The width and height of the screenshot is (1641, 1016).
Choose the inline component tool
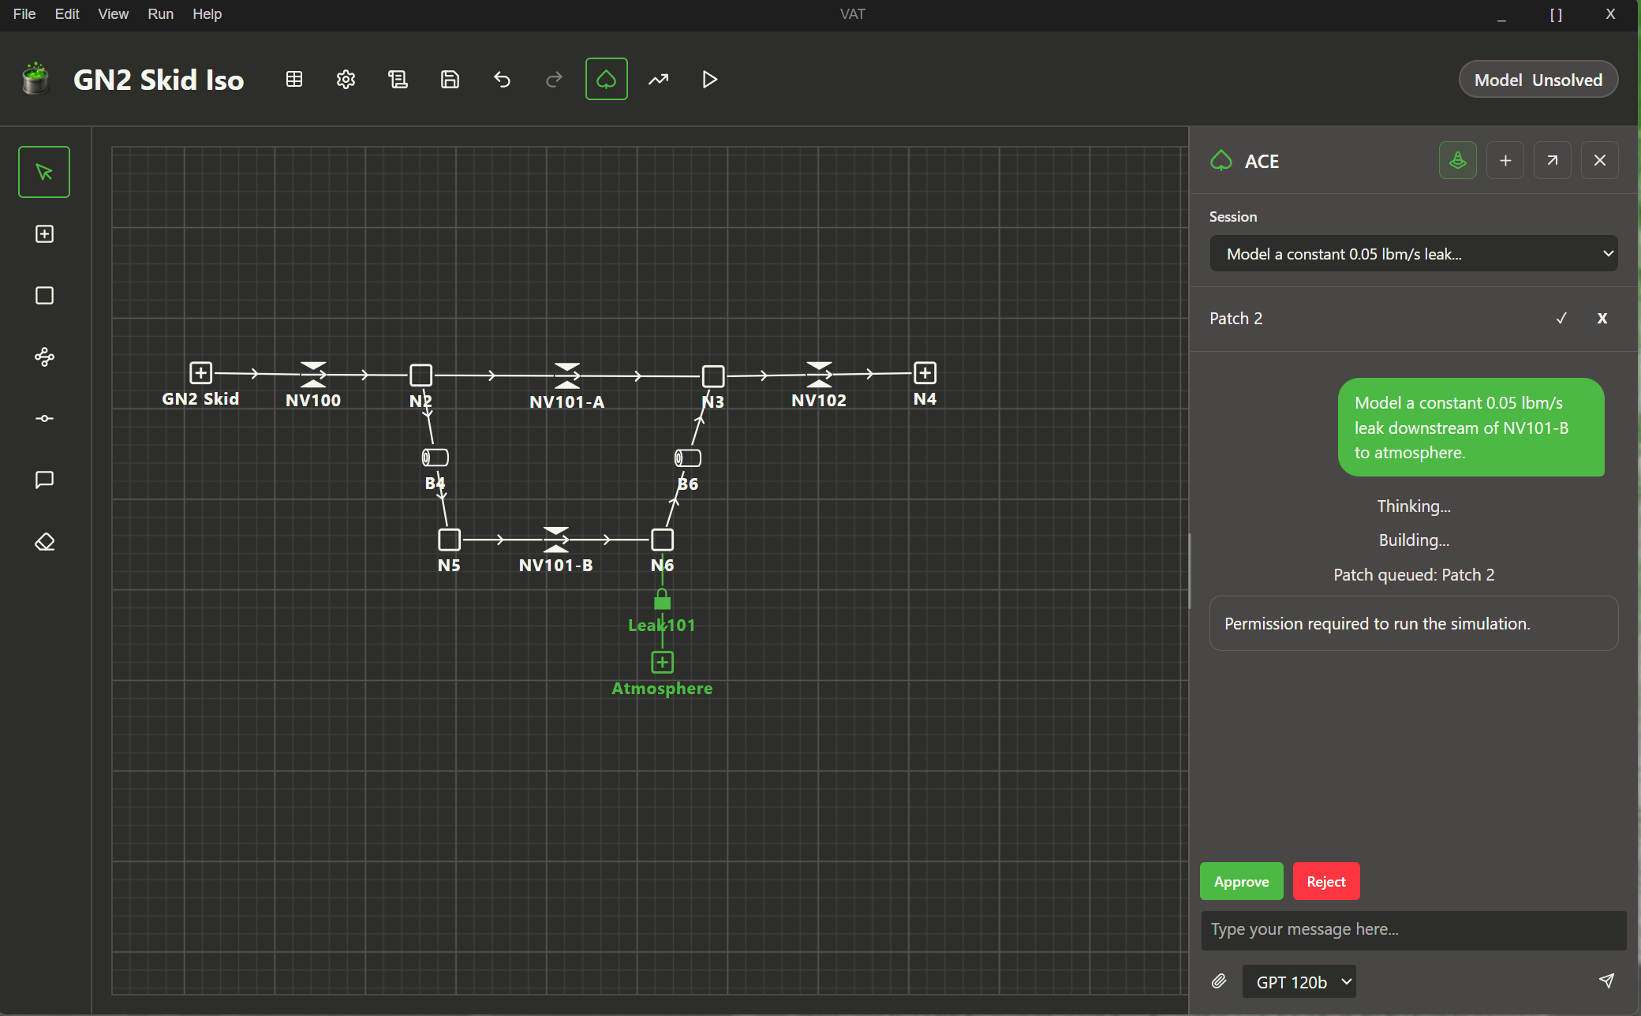point(45,418)
